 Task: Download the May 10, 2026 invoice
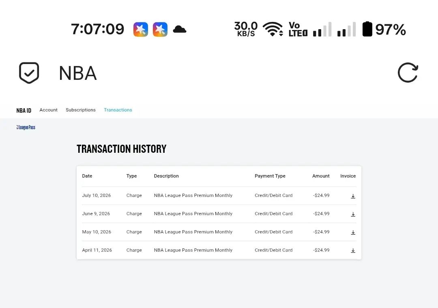click(353, 232)
